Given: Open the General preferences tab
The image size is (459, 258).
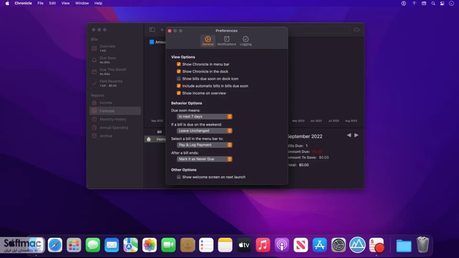Looking at the screenshot, I should 208,41.
